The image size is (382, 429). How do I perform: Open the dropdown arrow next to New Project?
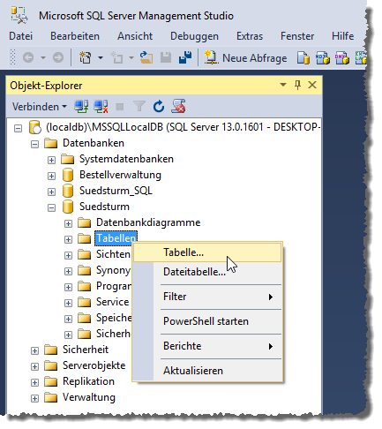pos(101,57)
